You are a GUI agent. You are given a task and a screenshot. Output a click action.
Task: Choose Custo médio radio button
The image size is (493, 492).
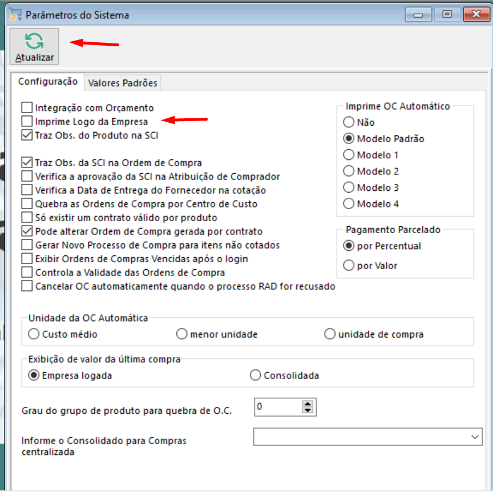click(34, 334)
